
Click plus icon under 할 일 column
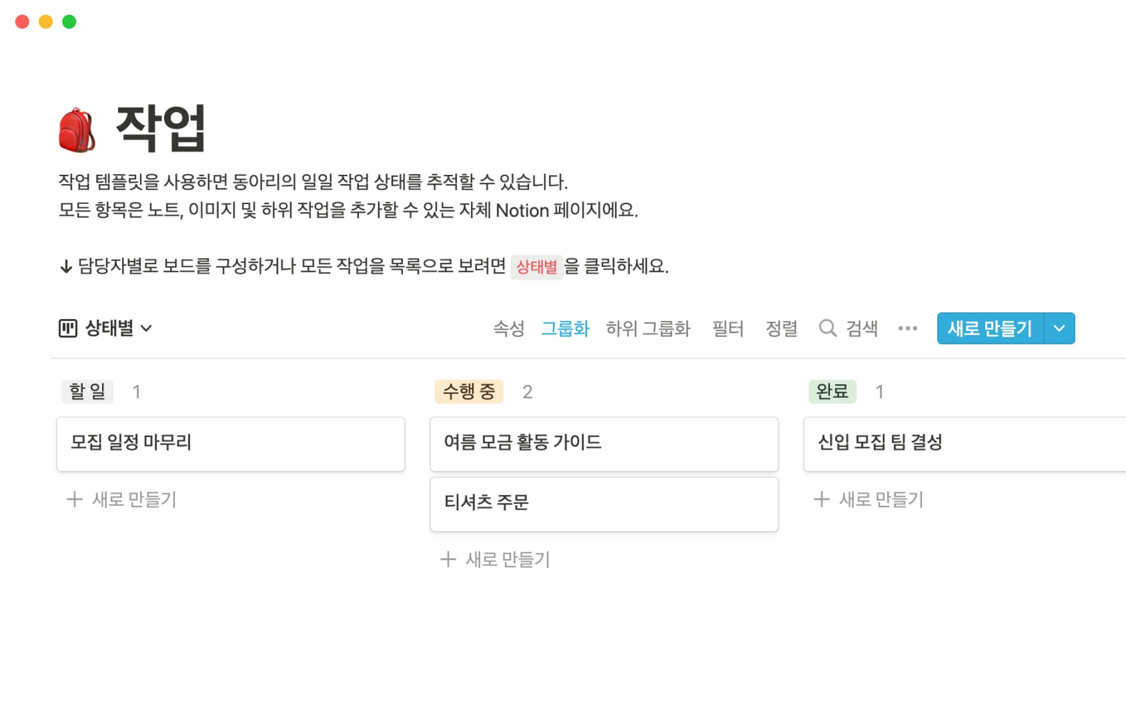pos(74,499)
